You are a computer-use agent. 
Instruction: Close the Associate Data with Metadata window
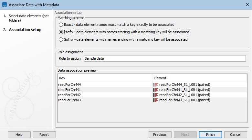(246, 5)
